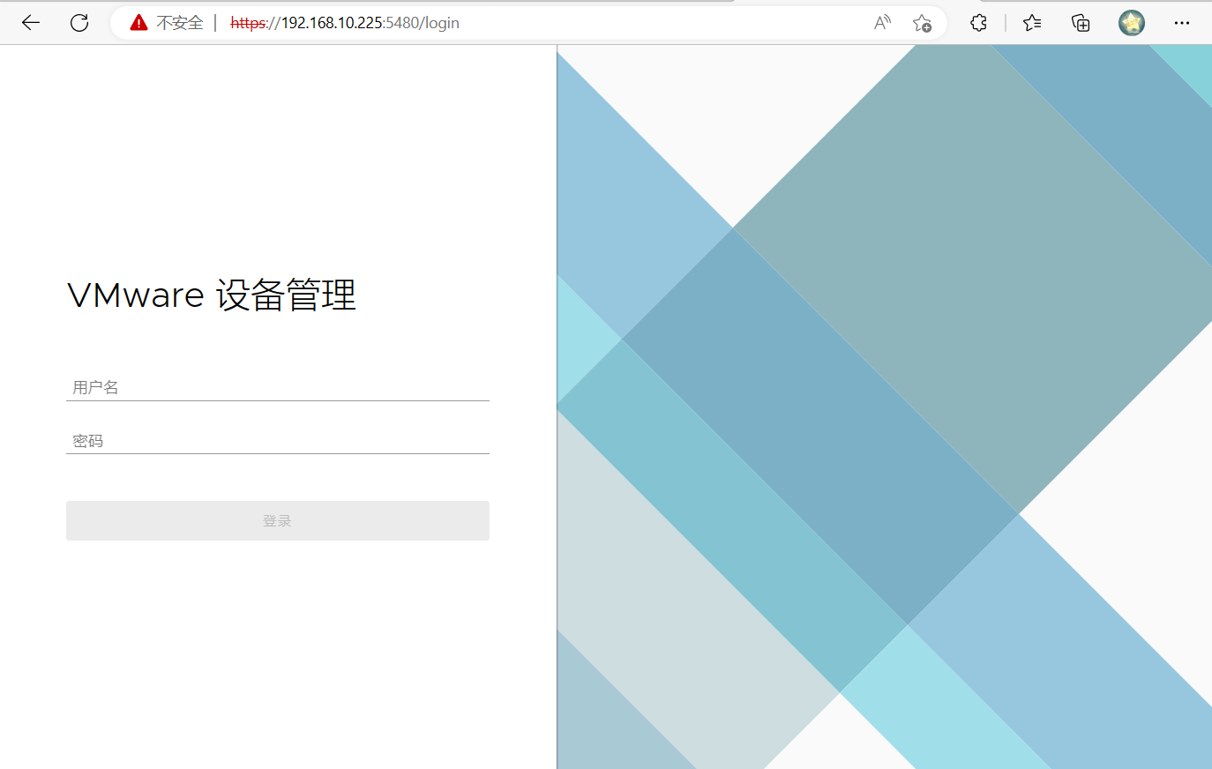Open the browser Extensions puzzle icon
The image size is (1212, 769).
(x=978, y=23)
